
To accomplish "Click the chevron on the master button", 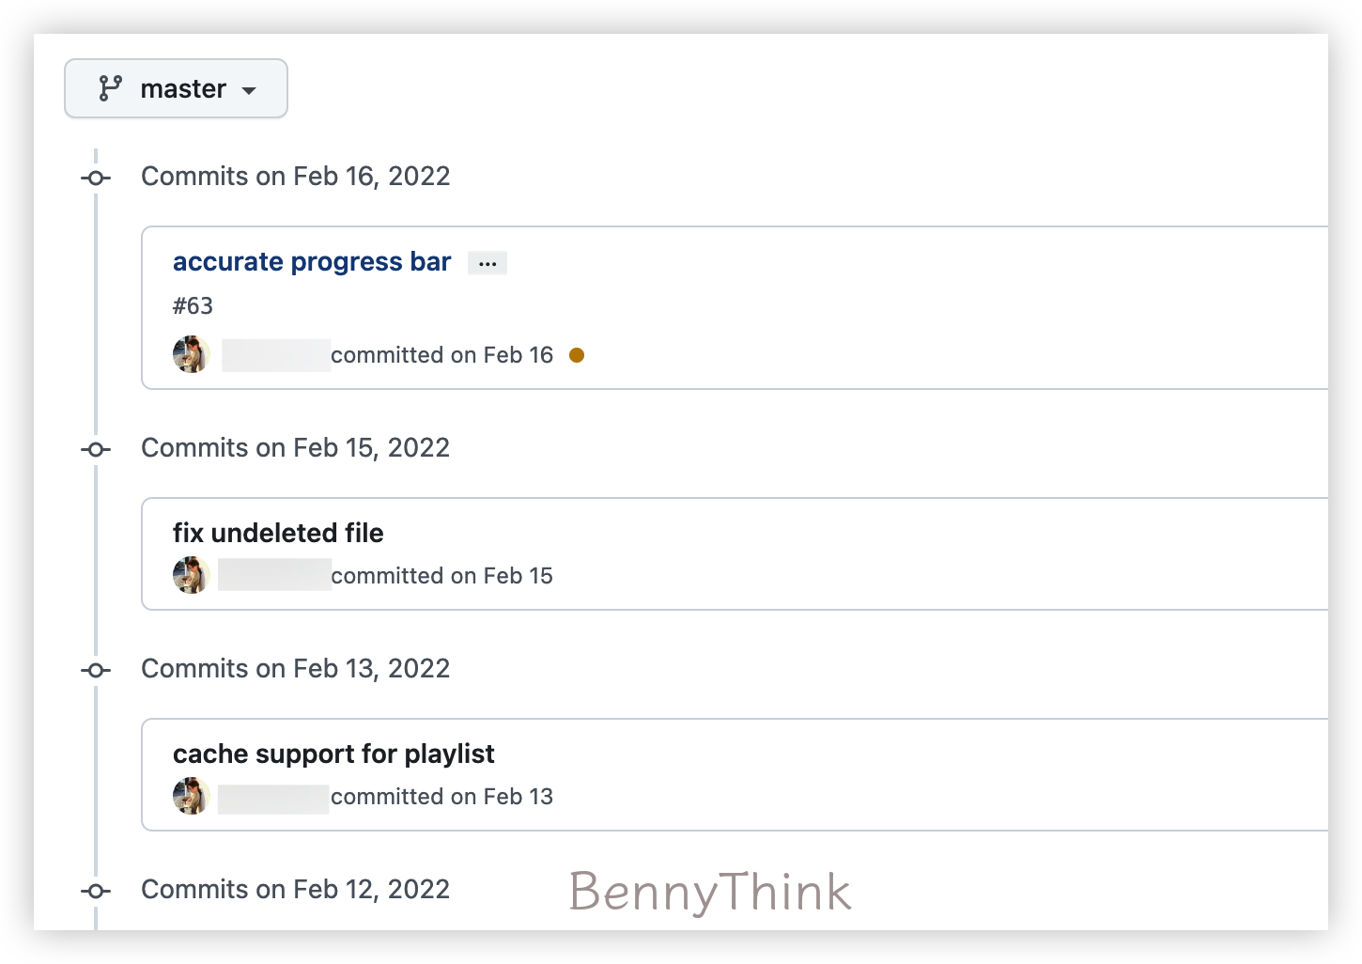I will (x=249, y=90).
